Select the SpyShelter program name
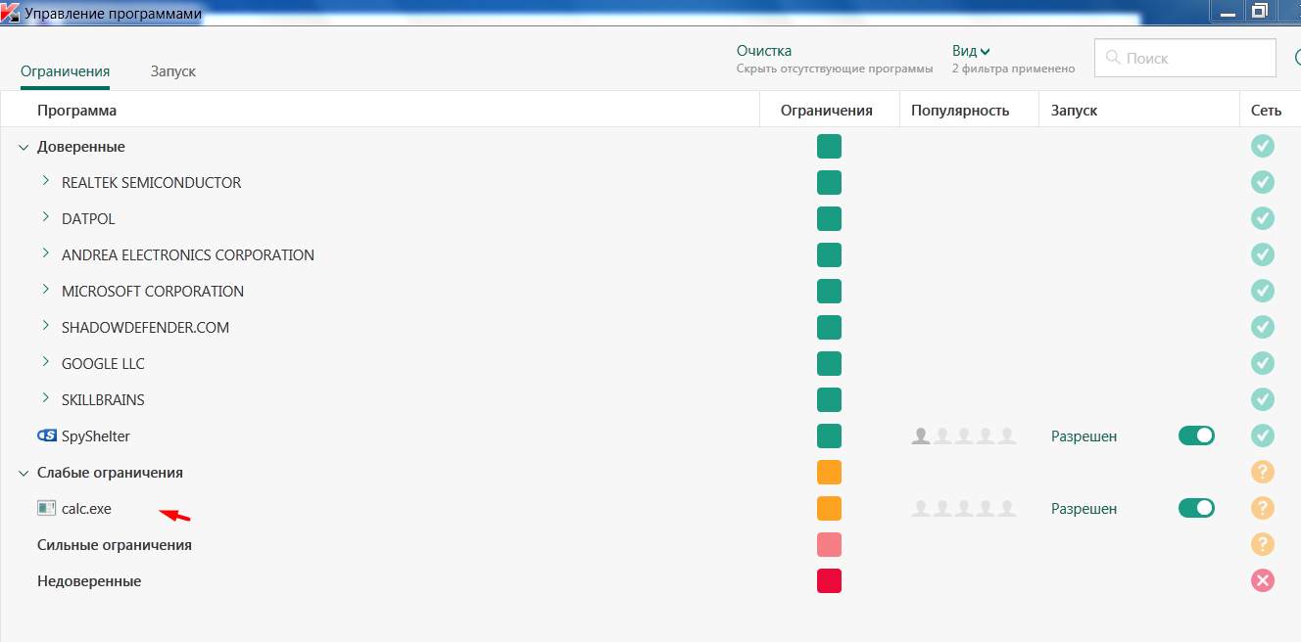This screenshot has height=642, width=1301. click(96, 436)
